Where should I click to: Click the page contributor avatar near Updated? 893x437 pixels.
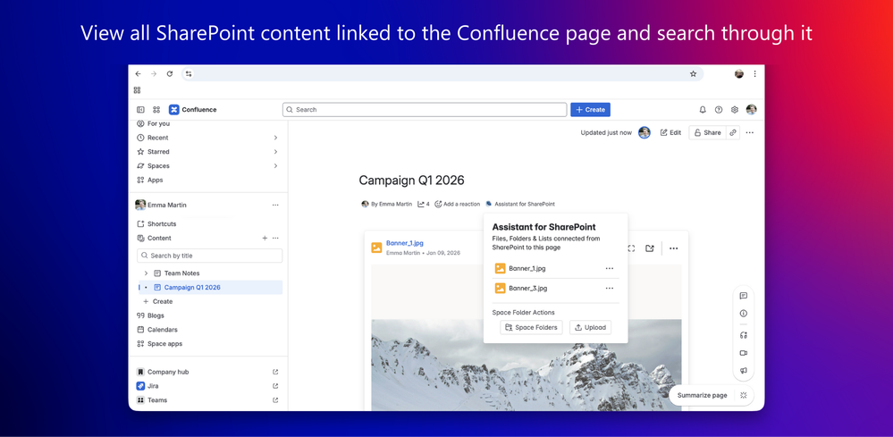(x=644, y=132)
